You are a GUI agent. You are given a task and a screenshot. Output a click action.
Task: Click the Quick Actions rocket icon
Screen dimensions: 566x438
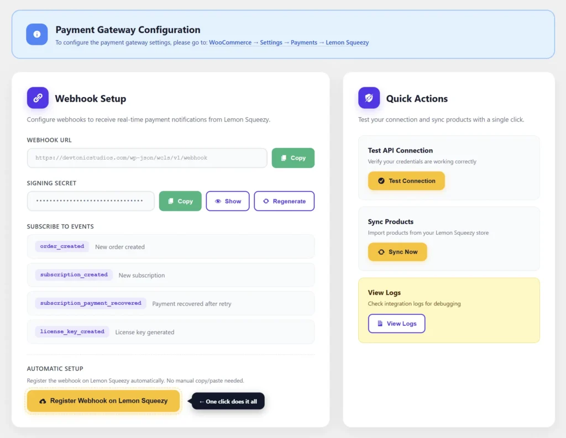tap(369, 98)
